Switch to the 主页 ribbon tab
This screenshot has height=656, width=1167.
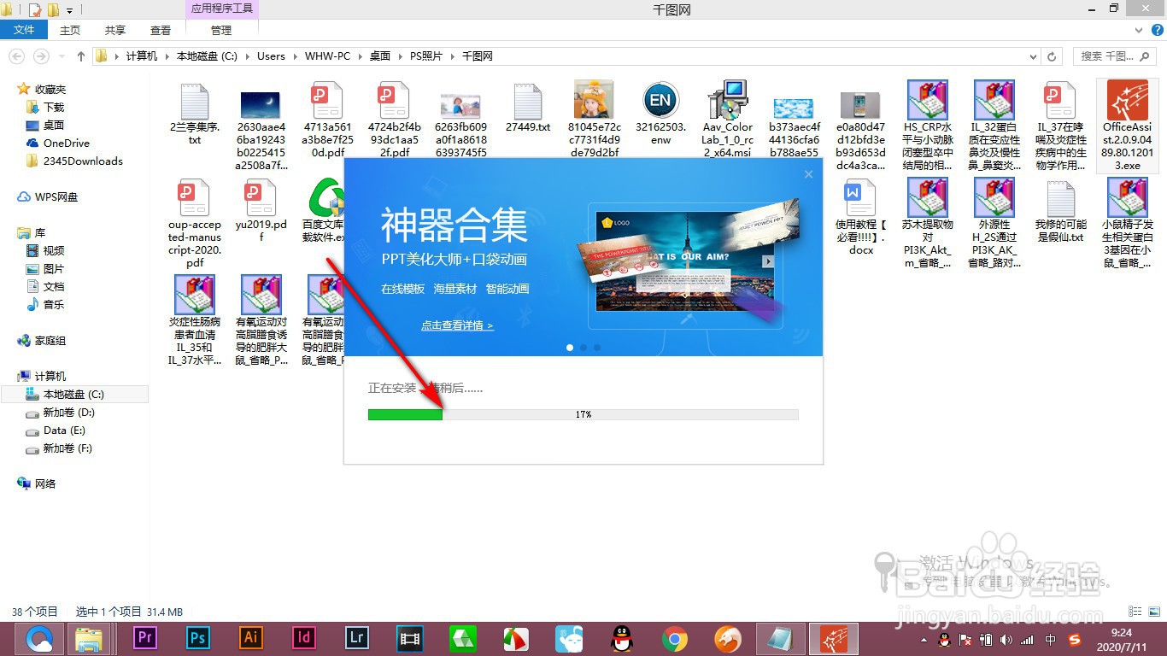[70, 30]
